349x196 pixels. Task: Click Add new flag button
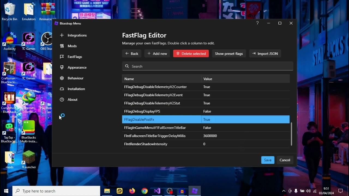[x=157, y=54]
